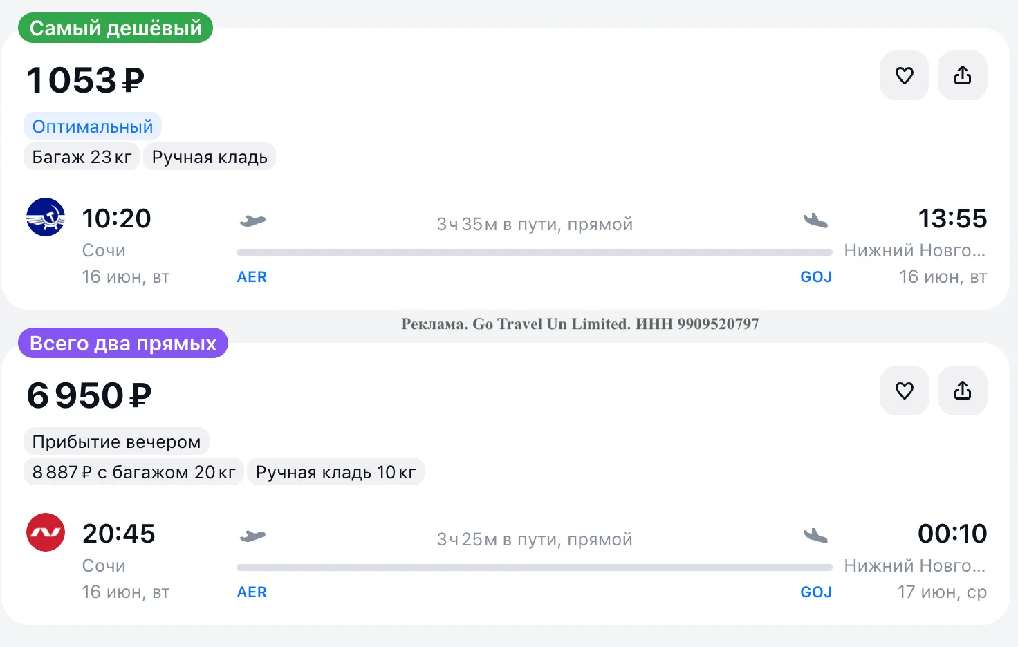Viewport: 1018px width, 647px height.
Task: Click the AER airport code on first ticket
Action: coord(252,277)
